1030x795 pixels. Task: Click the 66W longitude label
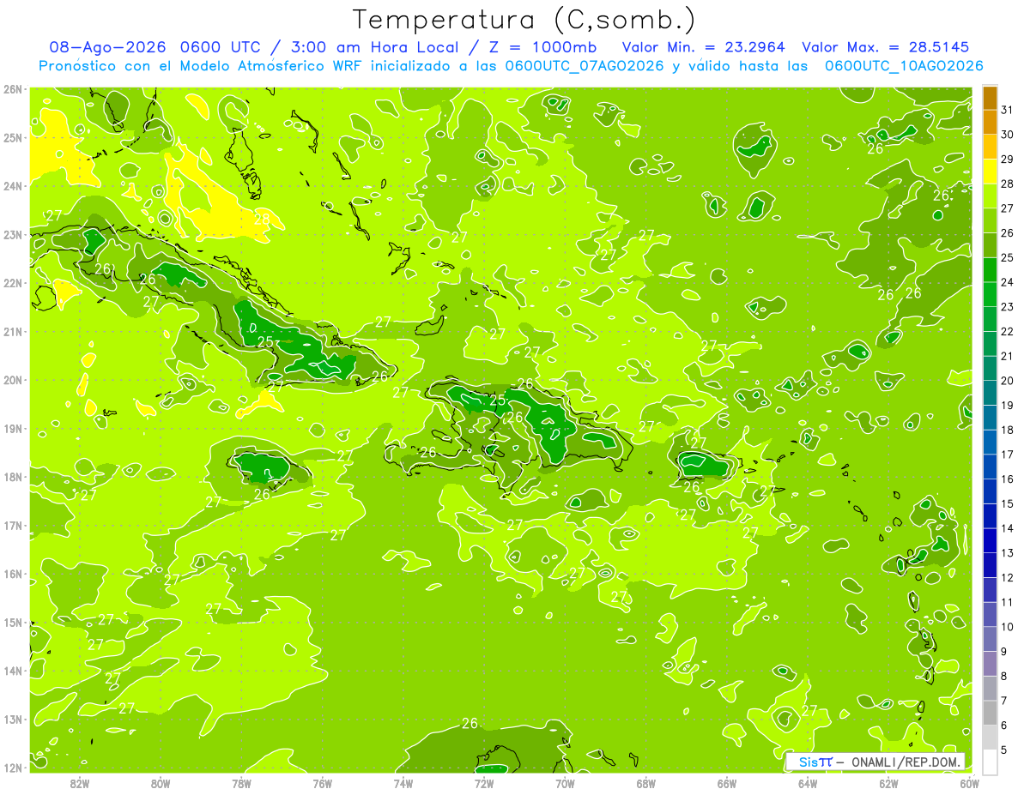[x=726, y=783]
